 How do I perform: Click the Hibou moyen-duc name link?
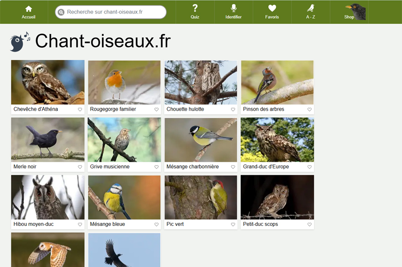(34, 224)
